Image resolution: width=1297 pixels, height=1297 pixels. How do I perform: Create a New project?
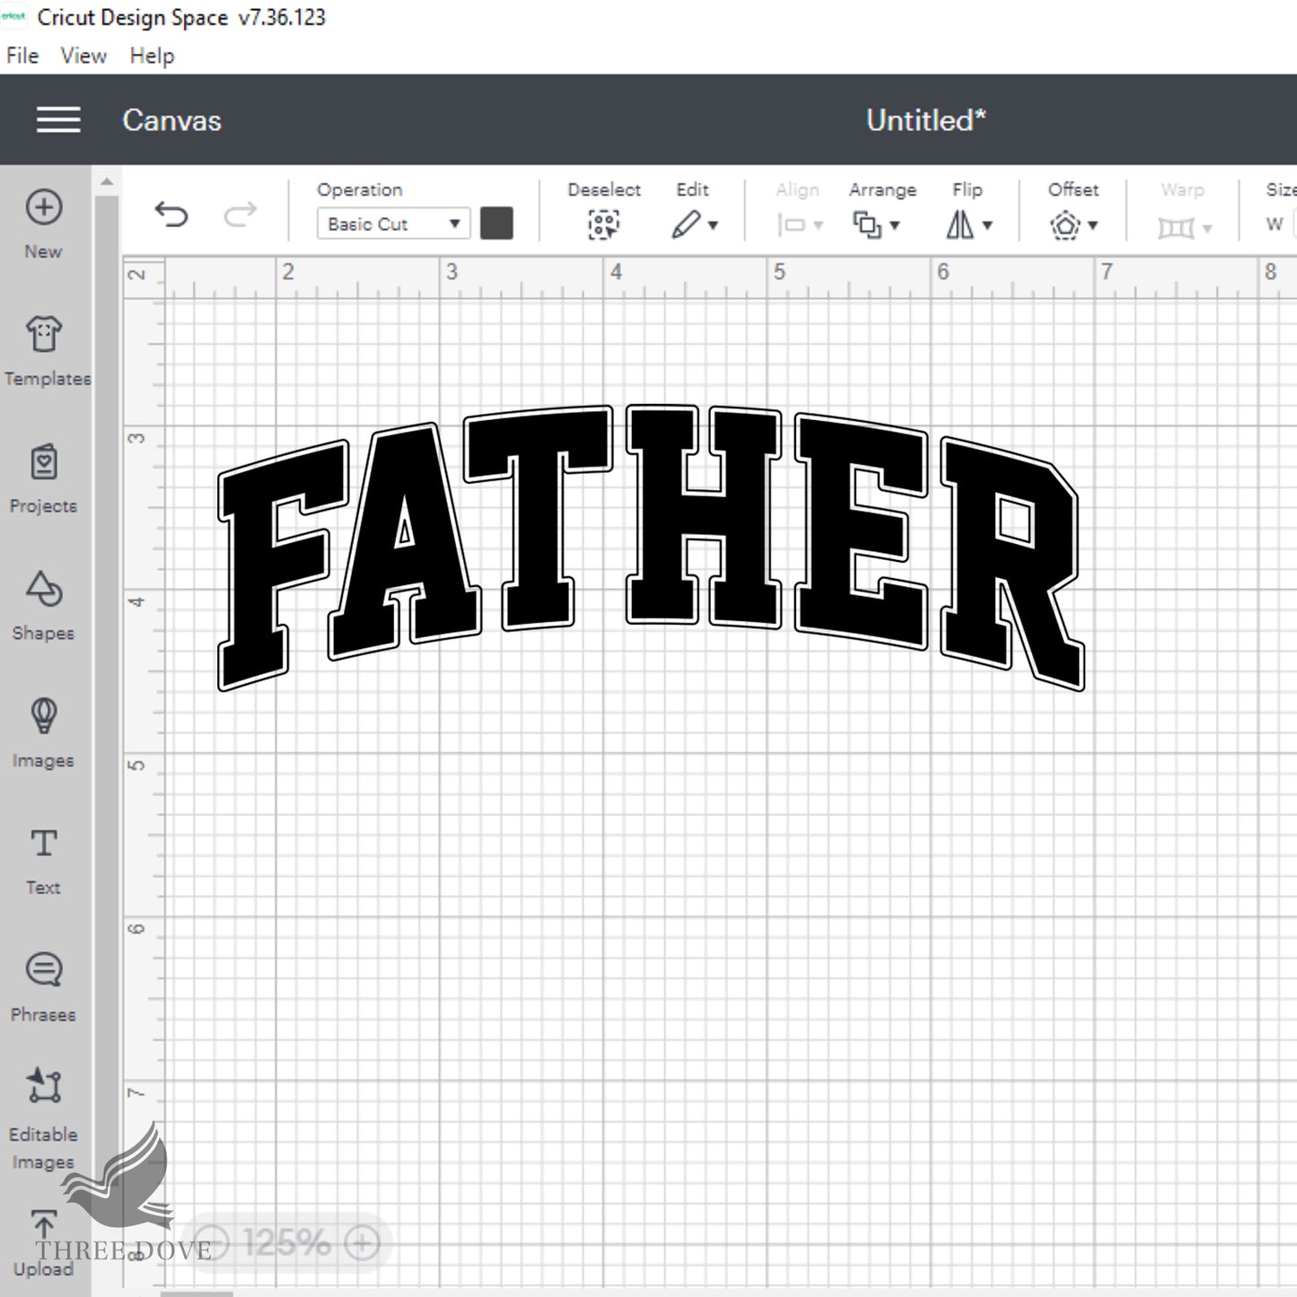(x=43, y=225)
